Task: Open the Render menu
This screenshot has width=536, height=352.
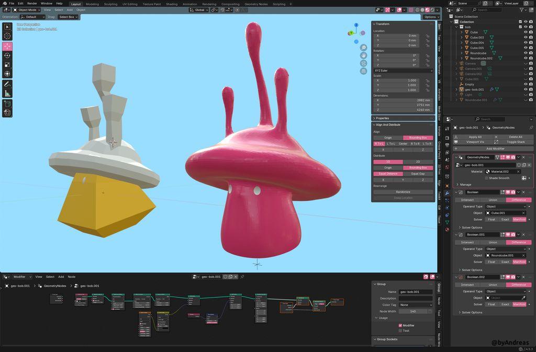Action: point(32,4)
